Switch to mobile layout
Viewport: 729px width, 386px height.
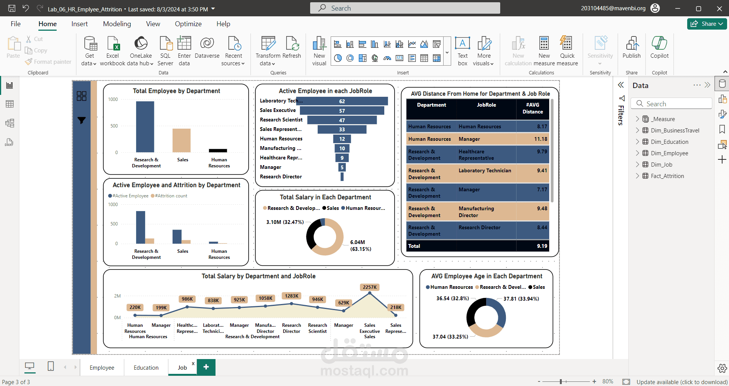click(x=51, y=366)
